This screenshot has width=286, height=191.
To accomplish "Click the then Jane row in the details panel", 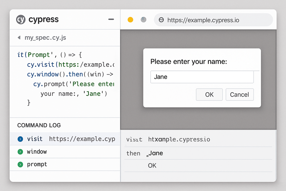I will pyautogui.click(x=198, y=153).
